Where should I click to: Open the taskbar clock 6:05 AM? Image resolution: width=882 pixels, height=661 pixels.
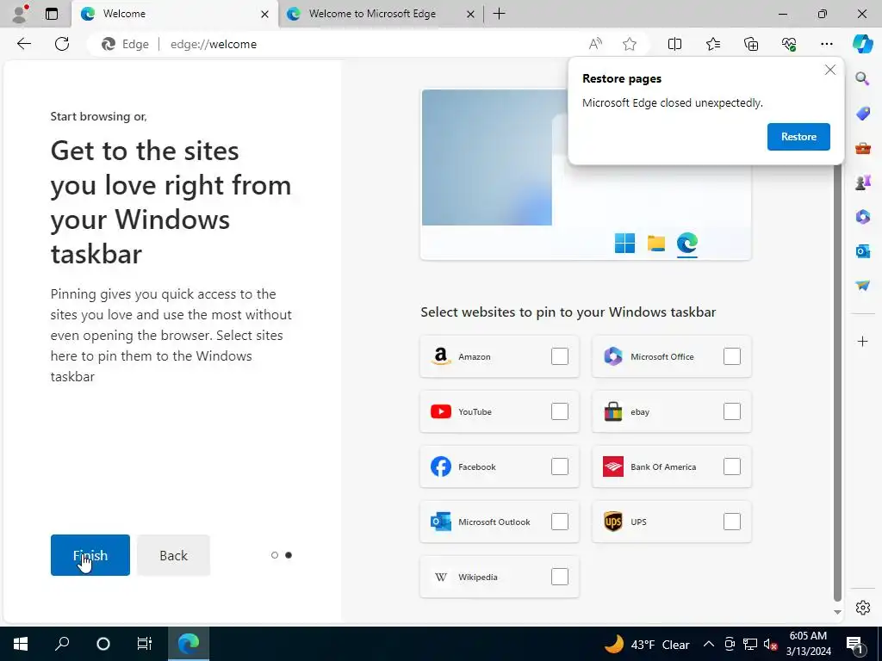[808, 644]
